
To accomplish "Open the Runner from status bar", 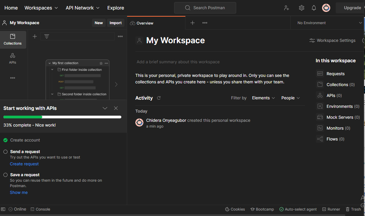I will [331, 209].
